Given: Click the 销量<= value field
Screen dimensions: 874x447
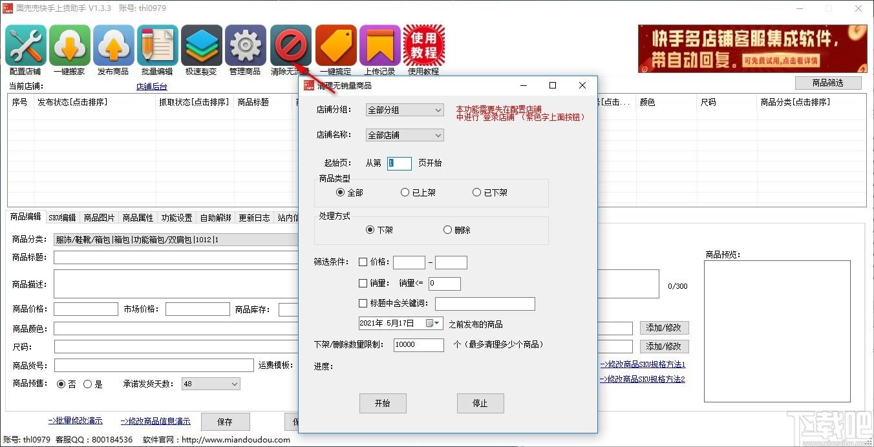Looking at the screenshot, I should coord(445,283).
